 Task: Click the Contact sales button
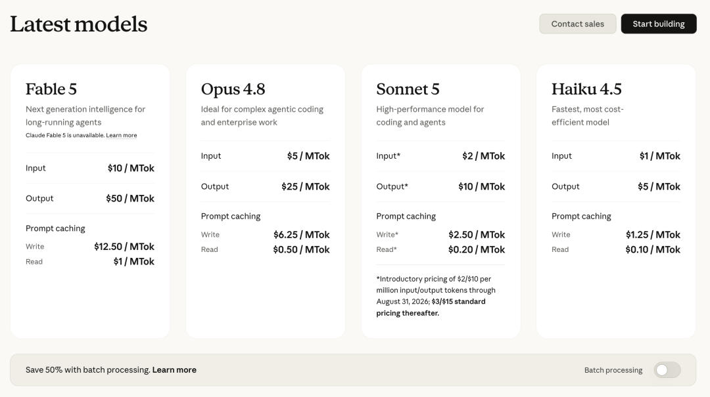point(577,24)
